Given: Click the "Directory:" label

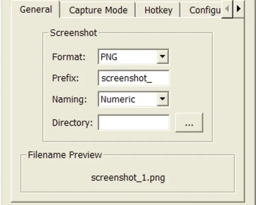Looking at the screenshot, I should tap(72, 123).
